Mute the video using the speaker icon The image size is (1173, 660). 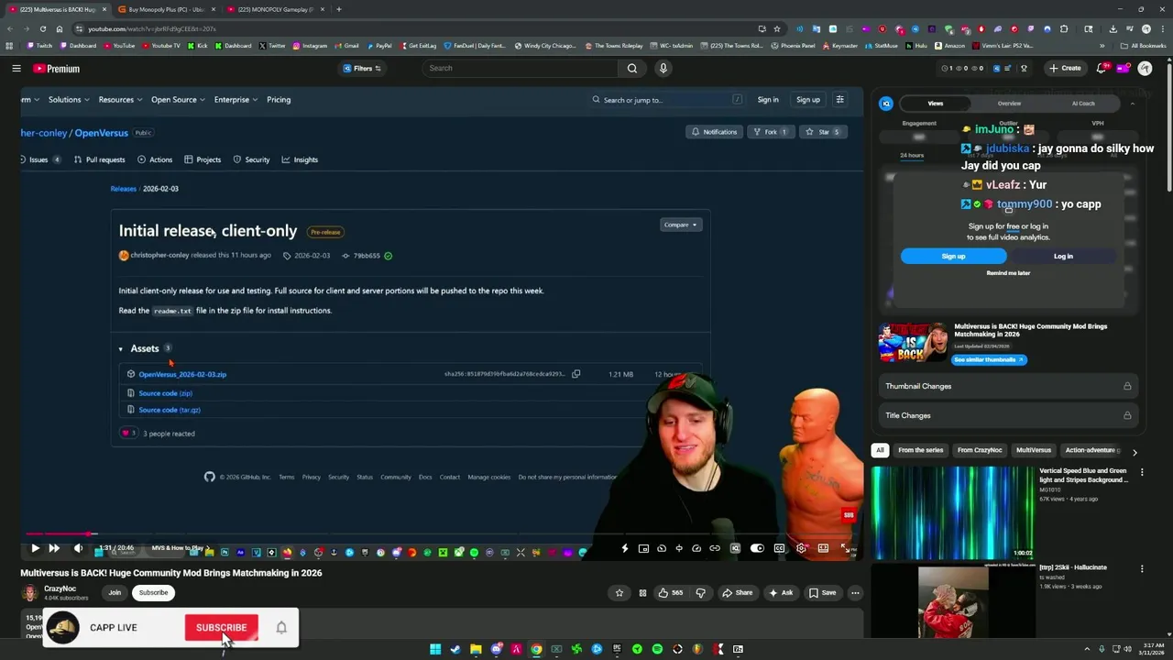click(x=78, y=548)
